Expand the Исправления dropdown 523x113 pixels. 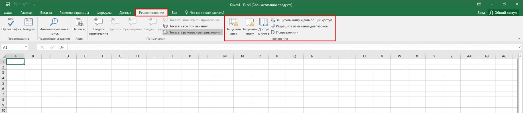point(285,33)
